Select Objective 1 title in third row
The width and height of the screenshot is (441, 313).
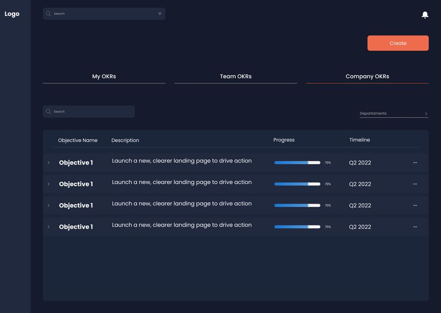pos(76,206)
